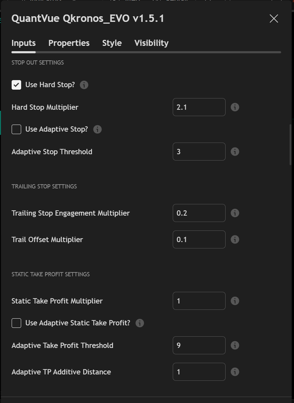
Task: Click info icon beside Use Hard Stop
Action: coord(84,85)
